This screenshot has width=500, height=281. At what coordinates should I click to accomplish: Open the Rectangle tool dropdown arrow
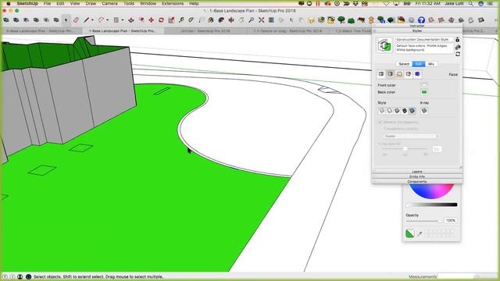click(122, 20)
